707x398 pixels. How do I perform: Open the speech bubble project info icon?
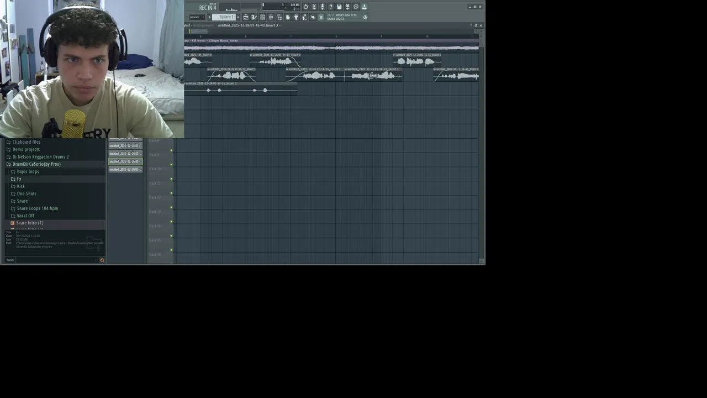point(356,7)
